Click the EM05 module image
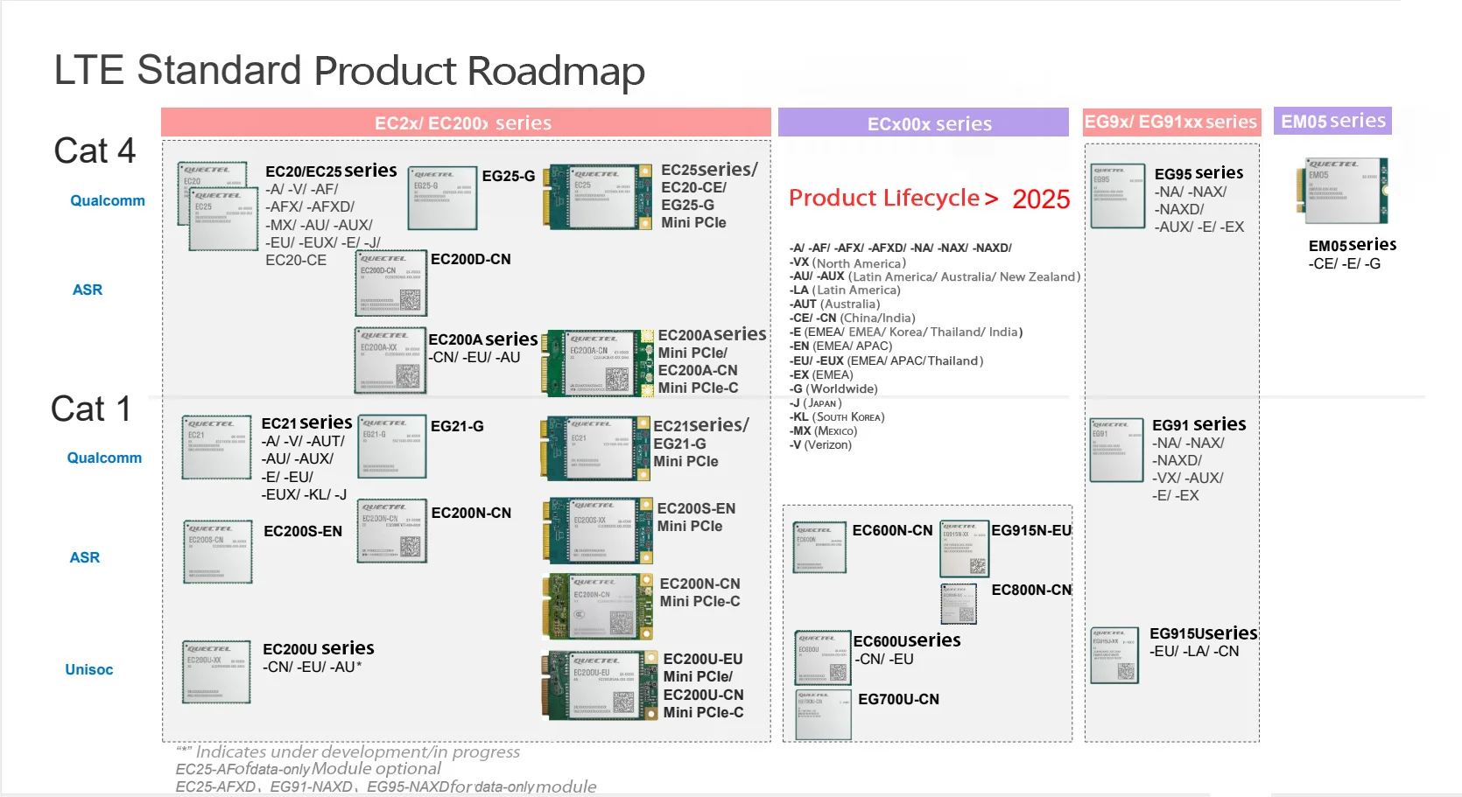This screenshot has width=1462, height=797. [1341, 191]
